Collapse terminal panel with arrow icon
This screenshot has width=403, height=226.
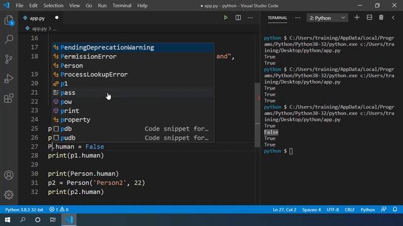(x=393, y=18)
